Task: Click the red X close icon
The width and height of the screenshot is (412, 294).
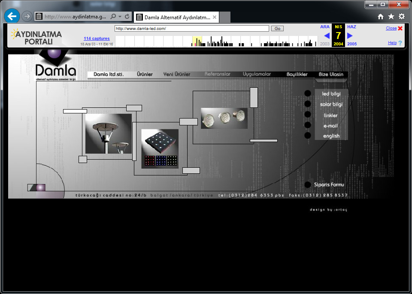Action: pos(400,28)
